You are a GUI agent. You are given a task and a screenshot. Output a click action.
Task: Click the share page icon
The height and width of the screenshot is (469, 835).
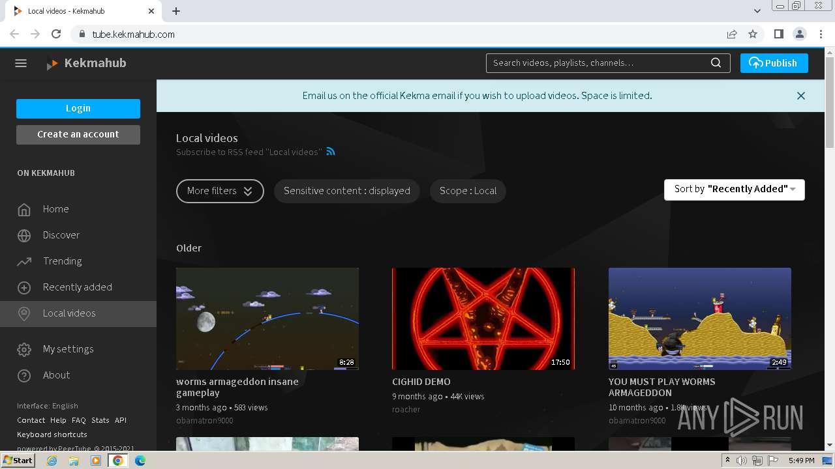click(732, 35)
